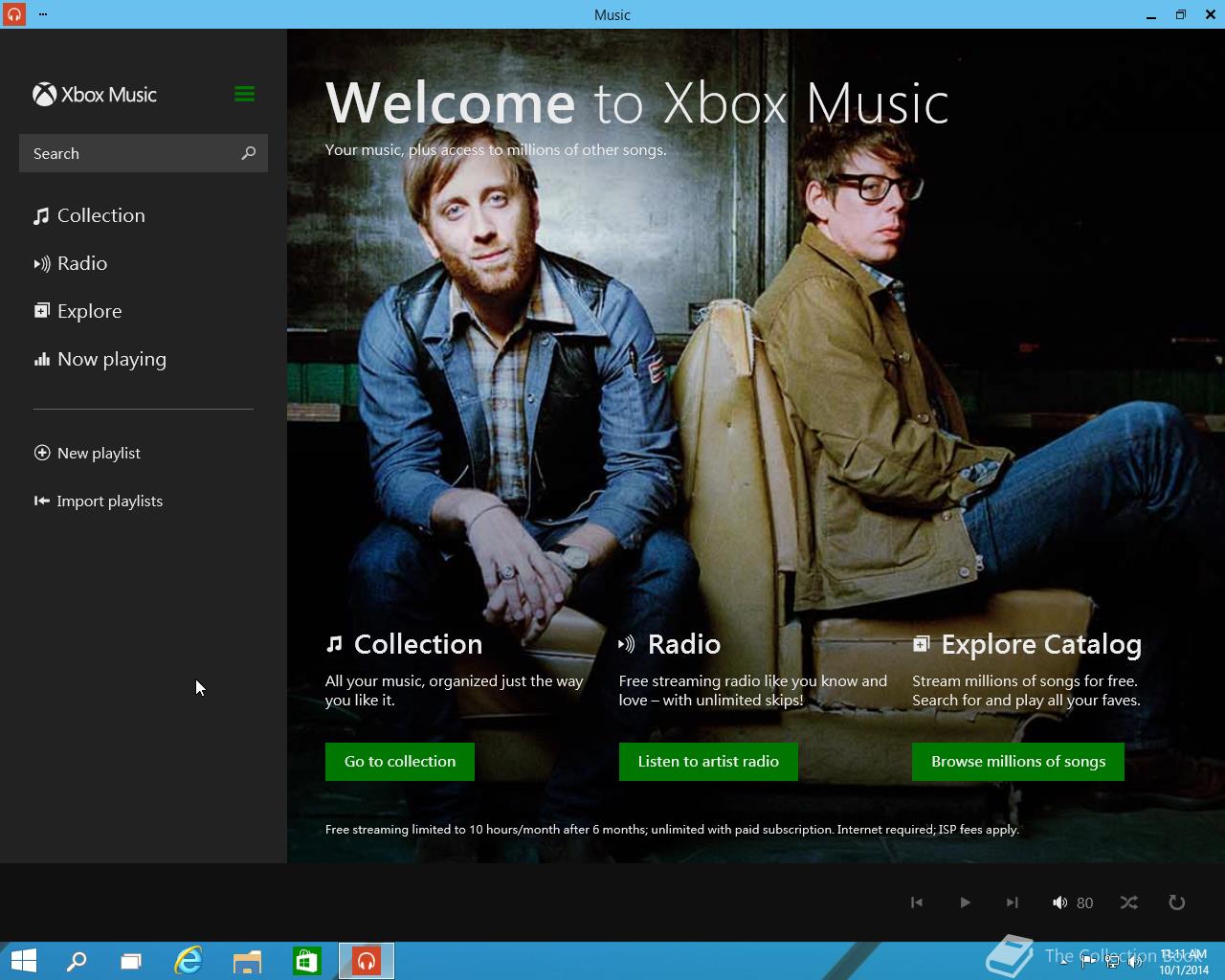Image resolution: width=1225 pixels, height=980 pixels.
Task: Click the New playlist plus icon
Action: click(x=42, y=453)
